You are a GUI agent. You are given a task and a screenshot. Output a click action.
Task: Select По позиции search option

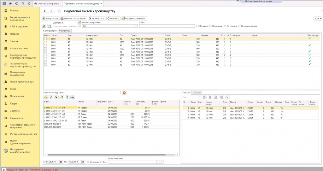coord(210,26)
